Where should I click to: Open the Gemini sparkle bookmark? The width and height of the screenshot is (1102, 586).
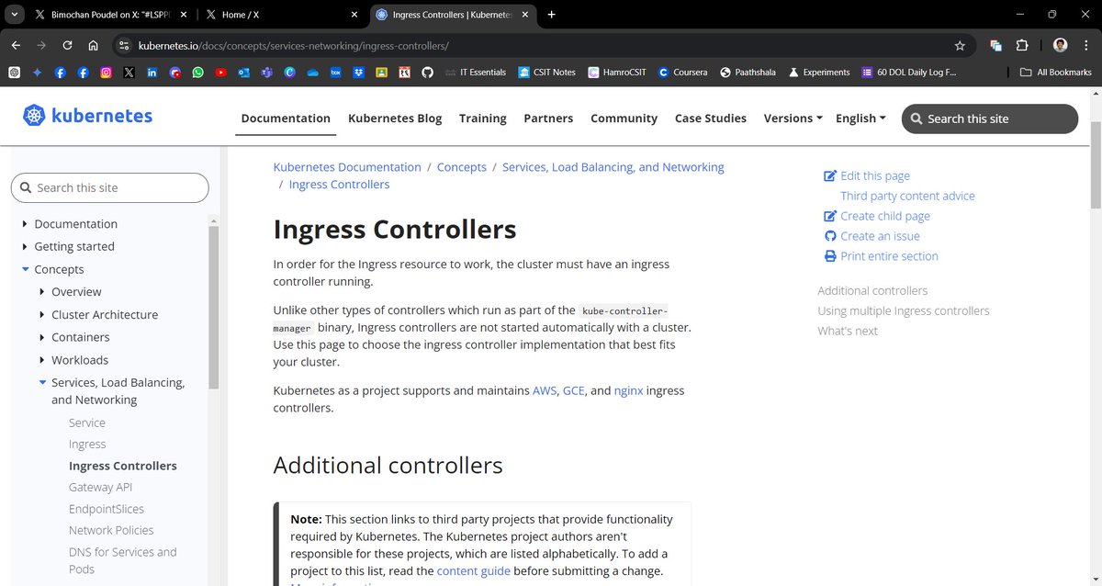tap(37, 73)
